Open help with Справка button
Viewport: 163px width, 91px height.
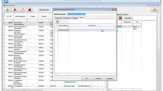pos(110,78)
